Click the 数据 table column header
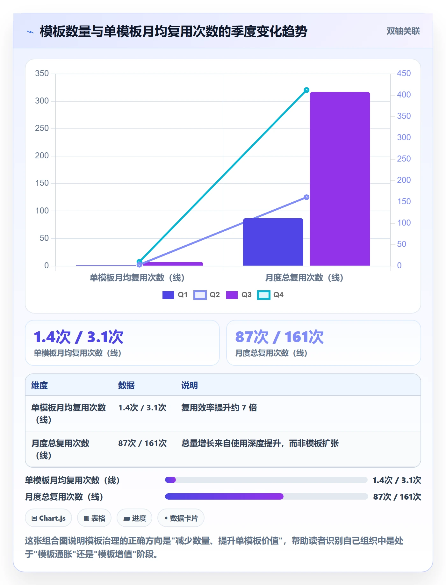 (126, 385)
